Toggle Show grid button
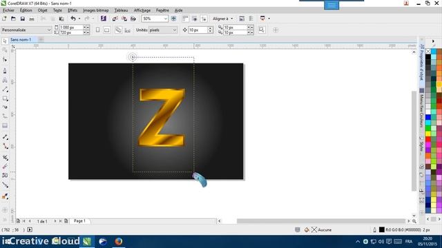The image size is (442, 248). click(195, 19)
